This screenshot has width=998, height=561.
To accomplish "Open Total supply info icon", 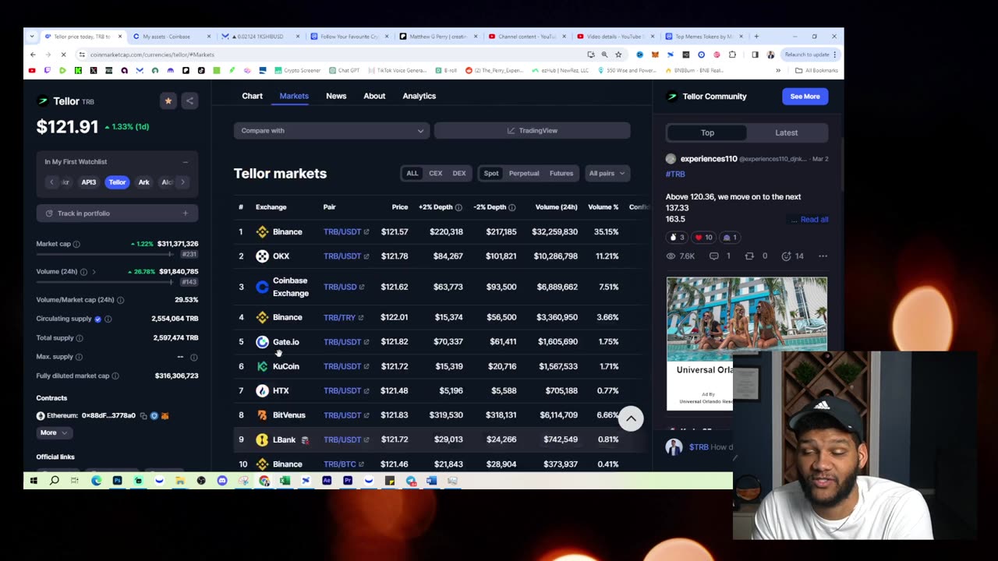I will pyautogui.click(x=80, y=338).
